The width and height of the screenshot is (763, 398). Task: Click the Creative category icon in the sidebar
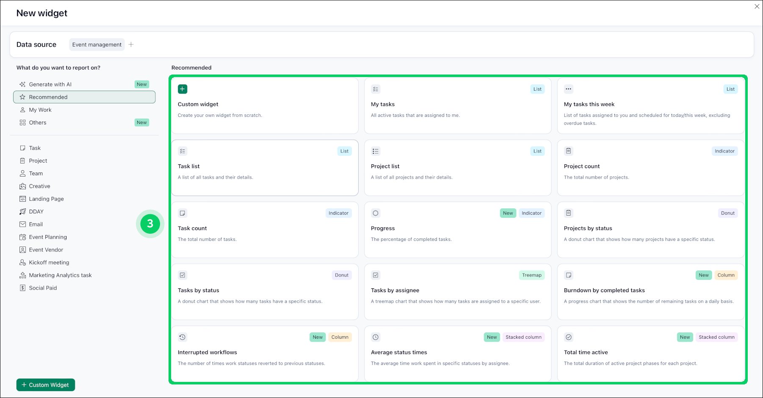[x=23, y=186]
